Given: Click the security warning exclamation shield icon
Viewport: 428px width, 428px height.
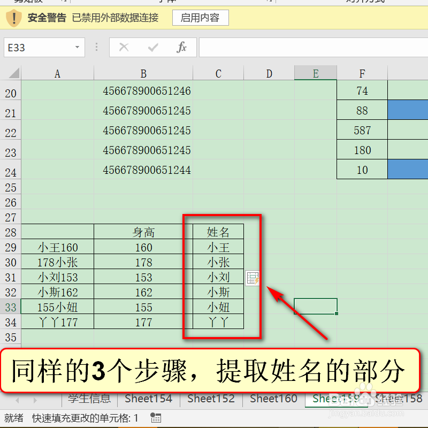Looking at the screenshot, I should 13,18.
